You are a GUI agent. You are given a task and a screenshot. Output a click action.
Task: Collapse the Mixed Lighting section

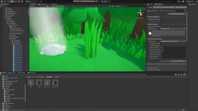147,24
